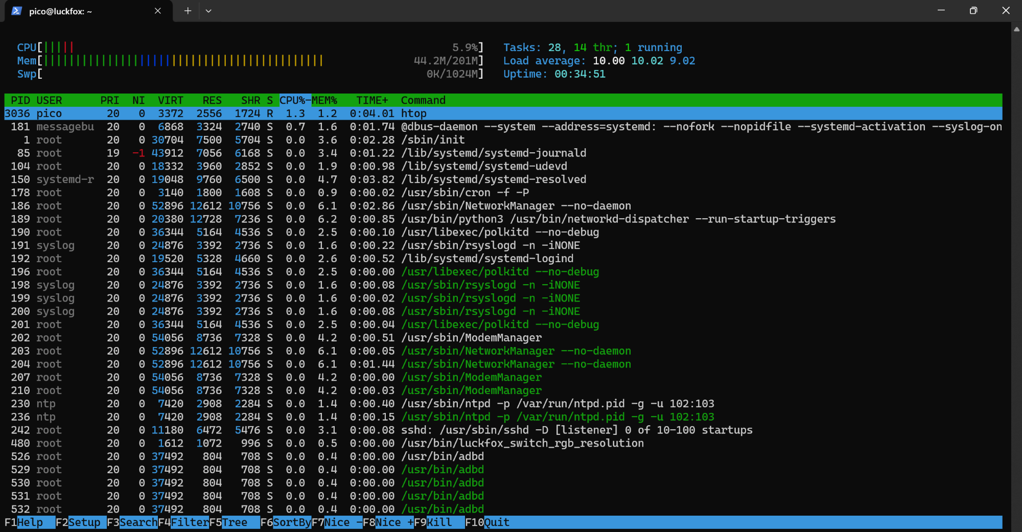Select PID 186 NetworkManager row

pos(503,206)
